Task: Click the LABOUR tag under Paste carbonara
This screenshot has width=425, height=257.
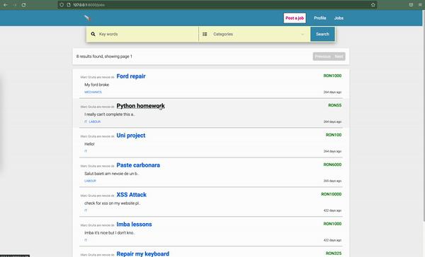Action: point(90,181)
